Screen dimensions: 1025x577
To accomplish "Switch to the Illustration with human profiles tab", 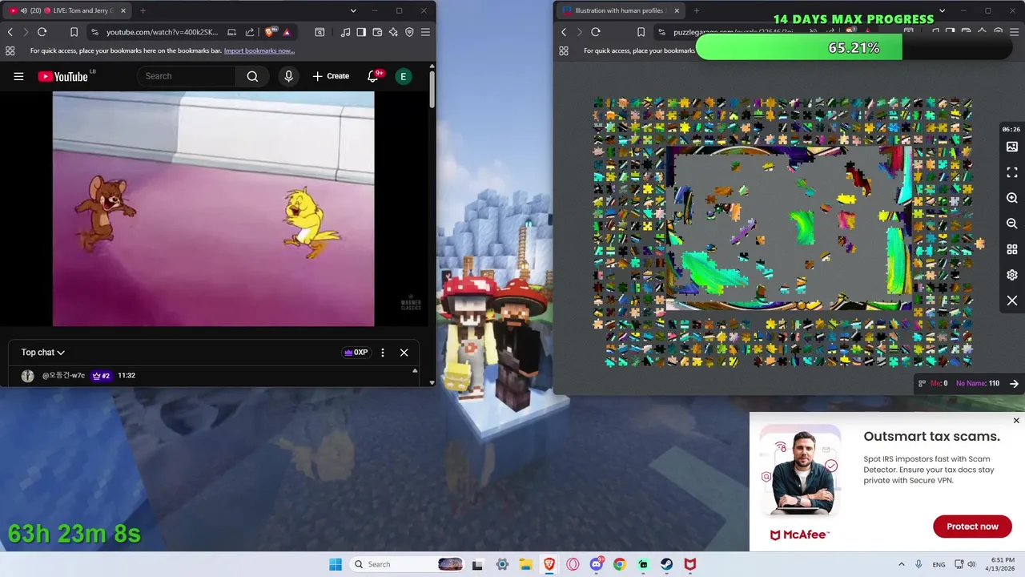I will pyautogui.click(x=621, y=10).
